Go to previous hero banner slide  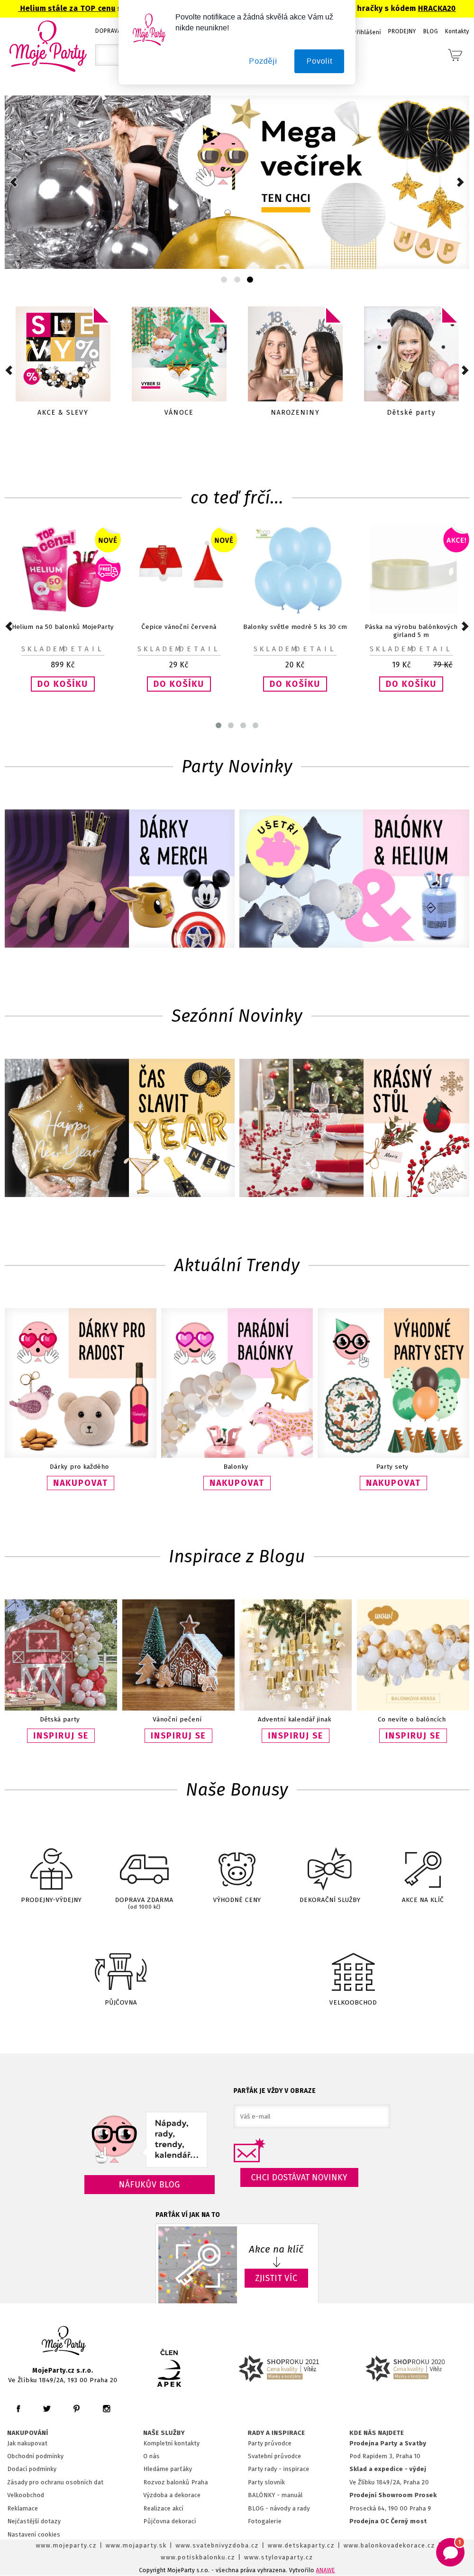(13, 182)
